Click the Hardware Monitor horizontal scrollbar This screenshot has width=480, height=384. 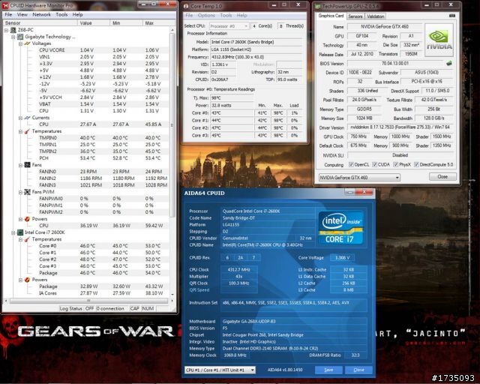pyautogui.click(x=88, y=301)
